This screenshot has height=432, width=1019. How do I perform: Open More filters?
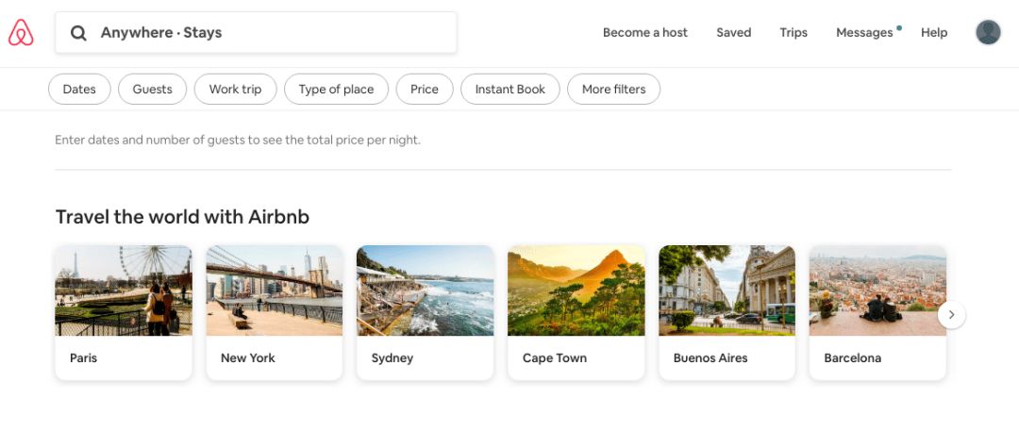(613, 89)
